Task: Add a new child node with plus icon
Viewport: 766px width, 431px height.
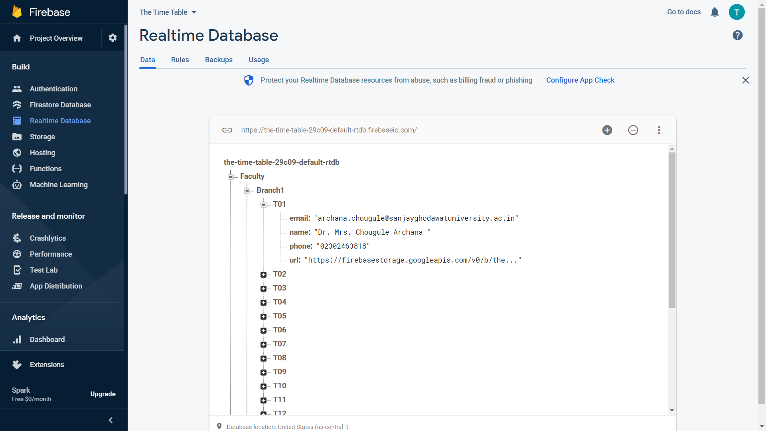Action: point(607,130)
